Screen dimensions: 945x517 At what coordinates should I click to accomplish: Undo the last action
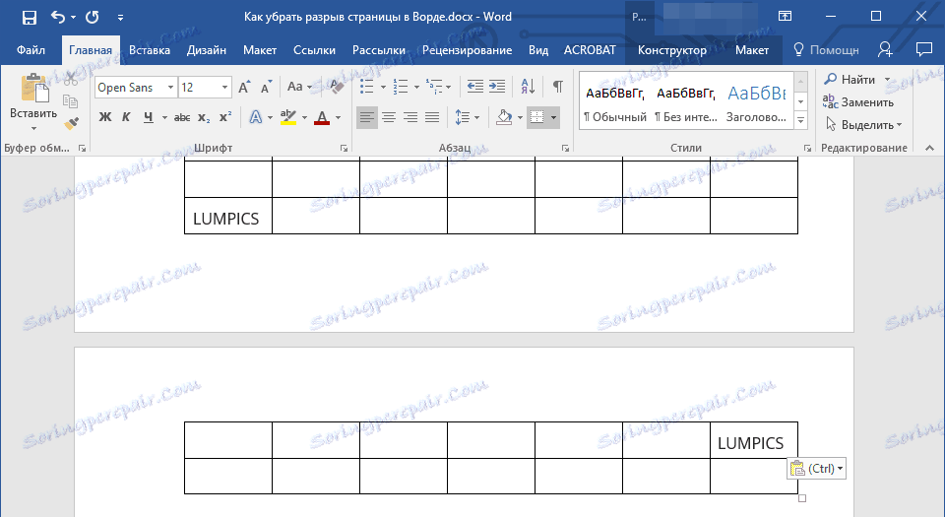(x=58, y=17)
